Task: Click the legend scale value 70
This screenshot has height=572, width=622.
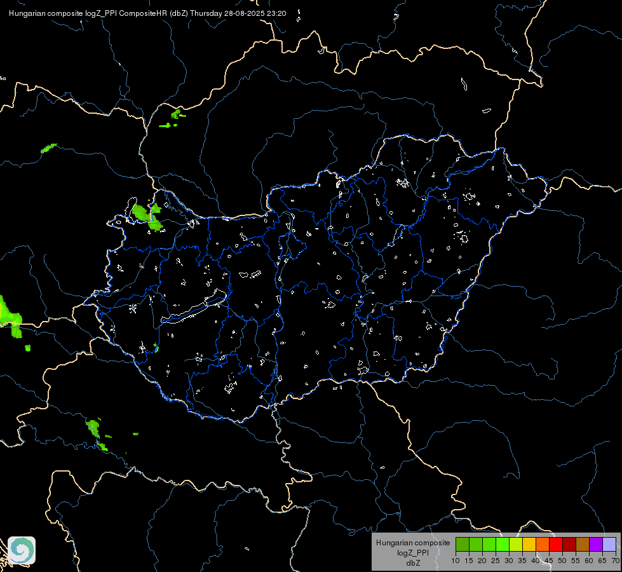Action: [x=616, y=561]
